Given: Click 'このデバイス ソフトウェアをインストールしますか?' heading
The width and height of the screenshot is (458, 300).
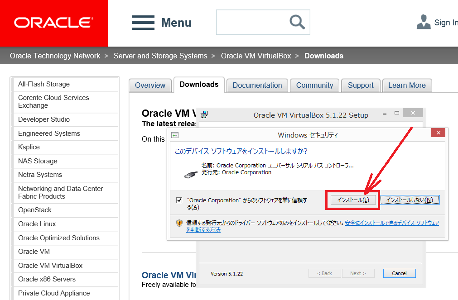Looking at the screenshot, I should [x=241, y=151].
